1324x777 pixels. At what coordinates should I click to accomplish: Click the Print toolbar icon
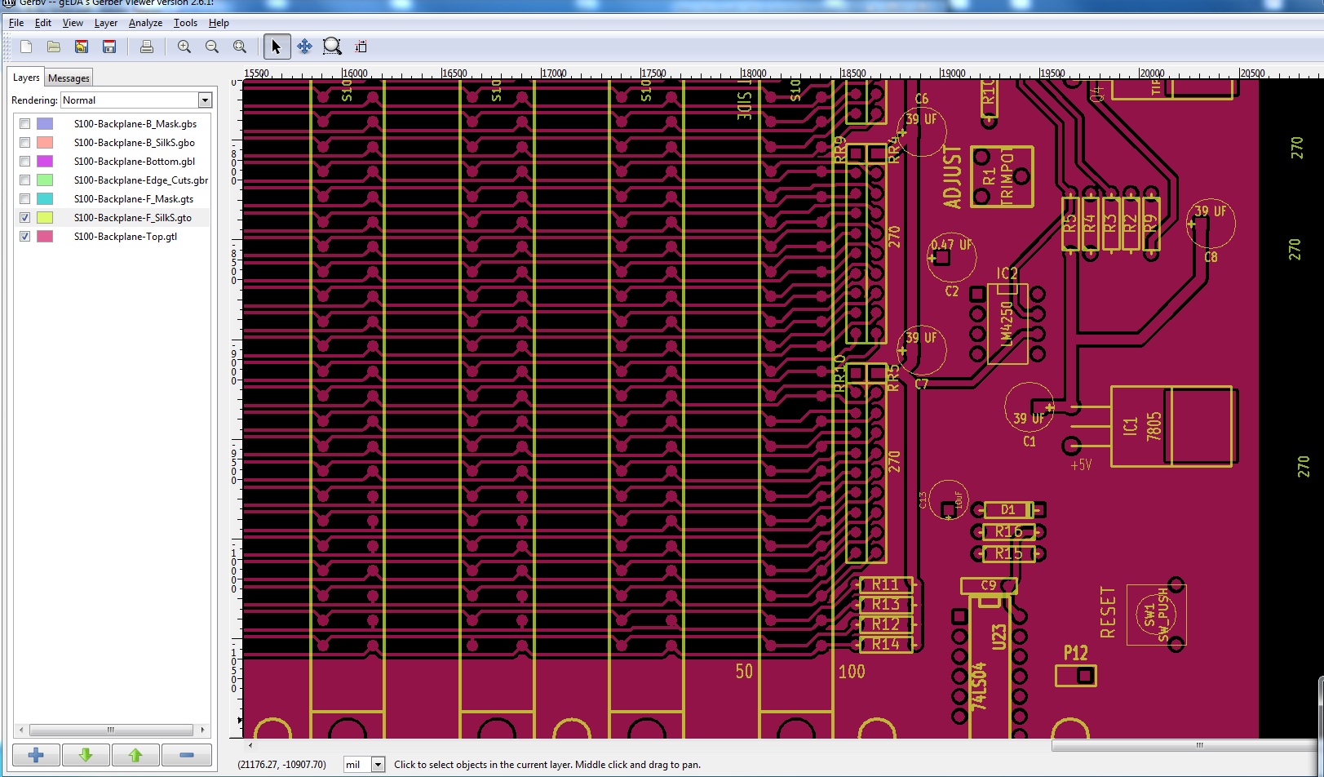147,47
